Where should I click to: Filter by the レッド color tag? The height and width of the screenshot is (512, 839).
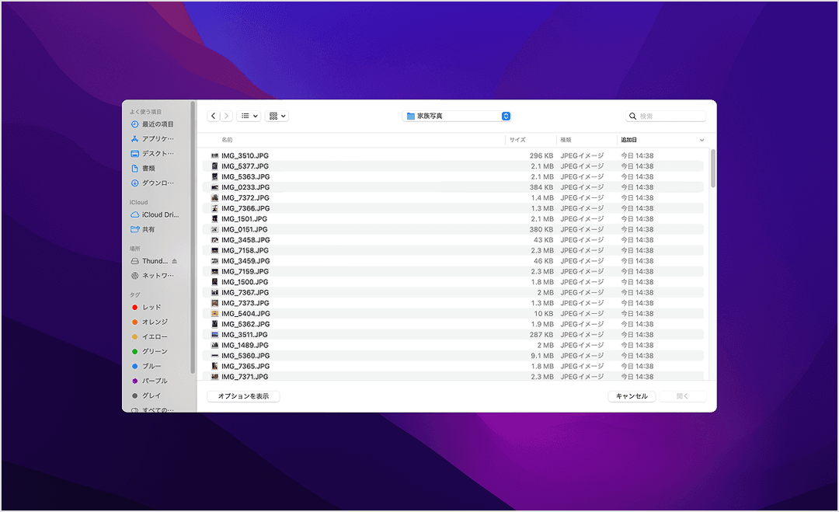coord(151,308)
